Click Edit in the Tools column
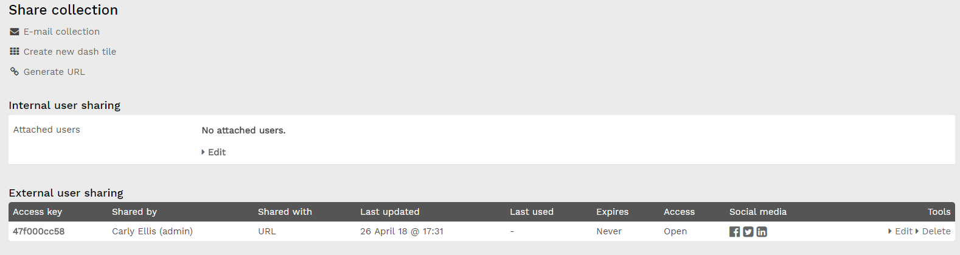Image resolution: width=960 pixels, height=255 pixels. (x=900, y=231)
